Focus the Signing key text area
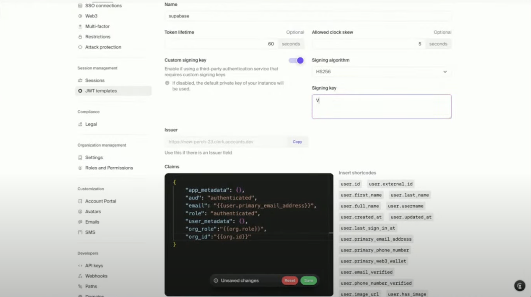This screenshot has height=297, width=531. 381,107
